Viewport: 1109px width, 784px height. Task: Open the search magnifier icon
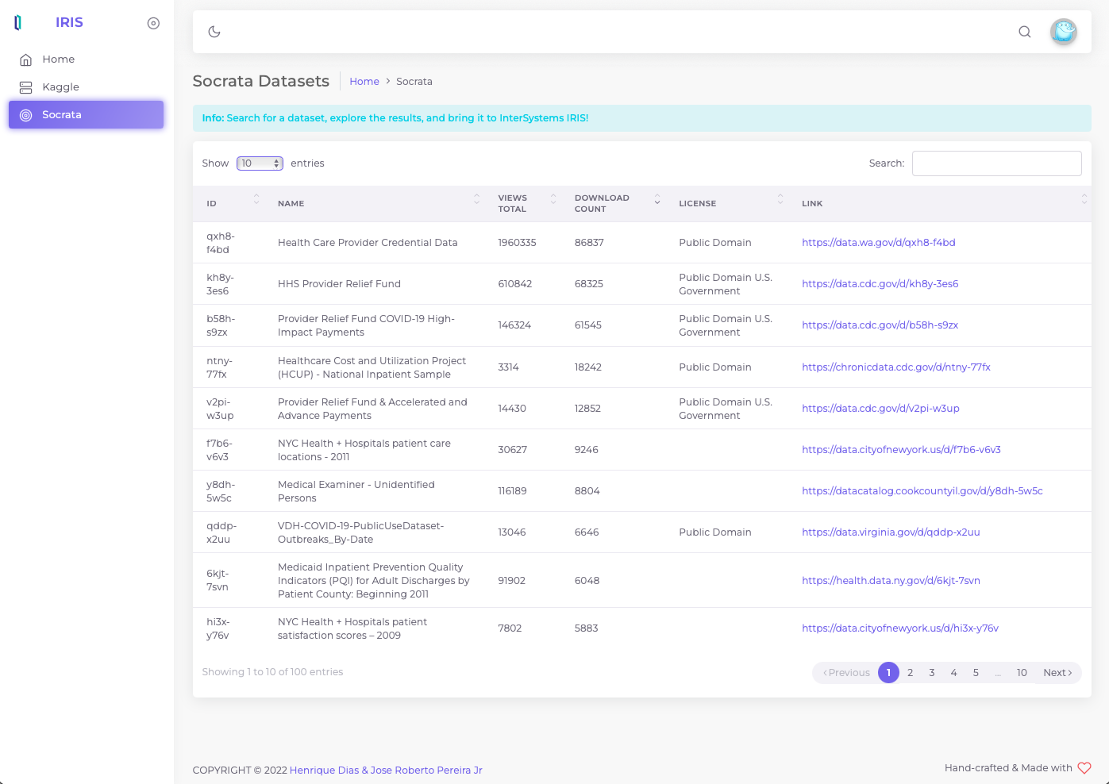pos(1025,32)
